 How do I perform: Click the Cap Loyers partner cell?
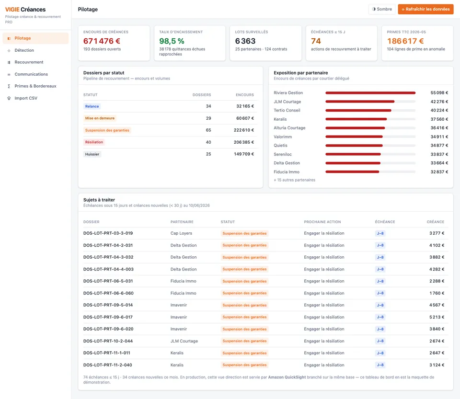pyautogui.click(x=181, y=233)
